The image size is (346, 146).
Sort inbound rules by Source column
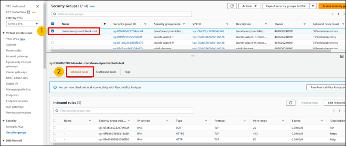click(322, 121)
